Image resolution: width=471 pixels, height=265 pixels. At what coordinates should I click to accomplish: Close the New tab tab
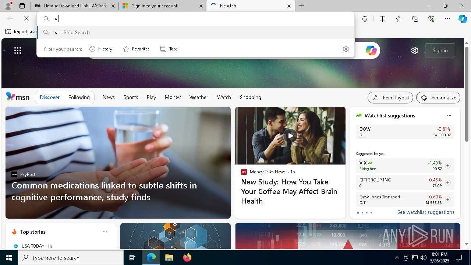coord(289,6)
